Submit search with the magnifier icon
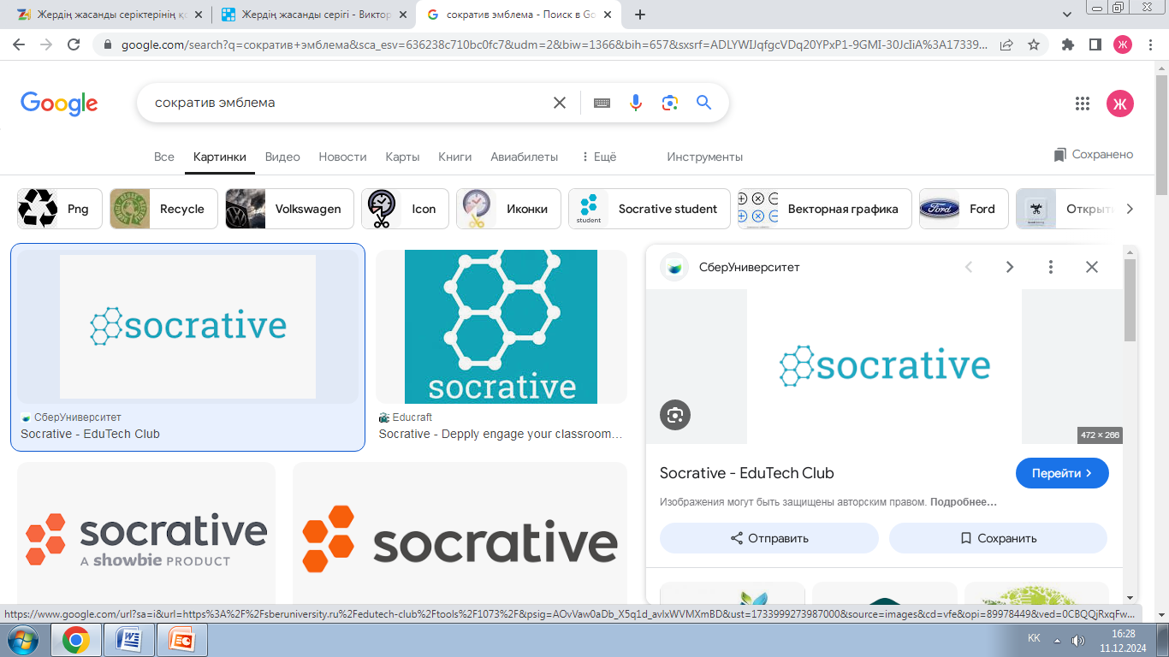 (x=704, y=103)
